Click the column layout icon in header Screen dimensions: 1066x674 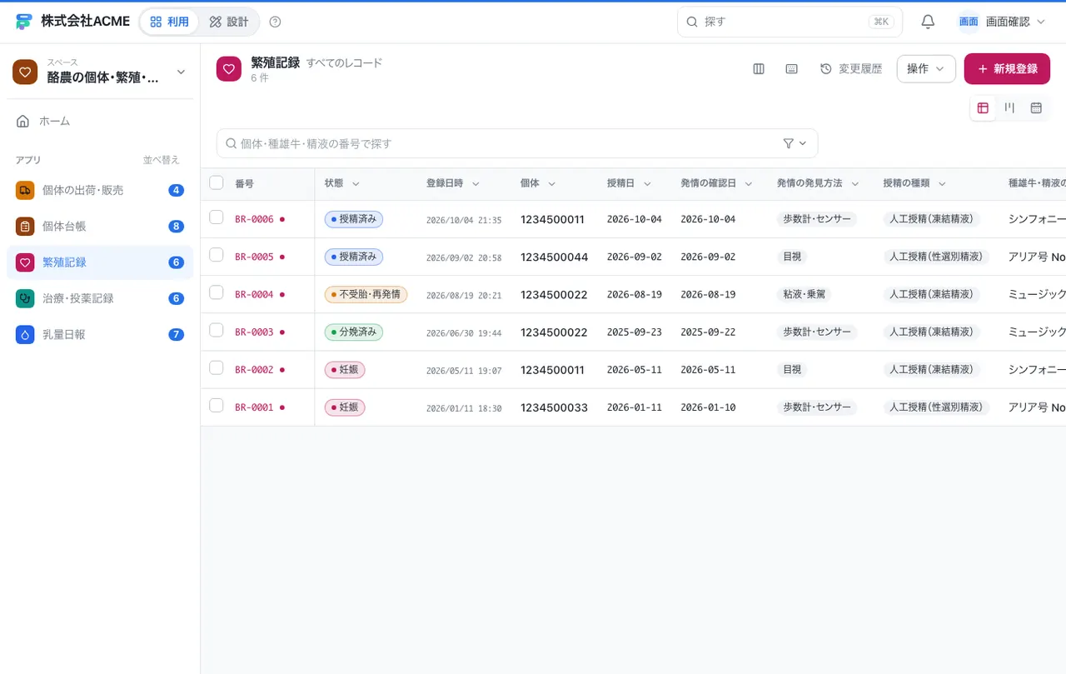click(759, 69)
